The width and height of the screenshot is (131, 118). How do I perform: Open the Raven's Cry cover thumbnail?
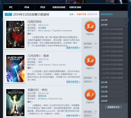click(15, 34)
